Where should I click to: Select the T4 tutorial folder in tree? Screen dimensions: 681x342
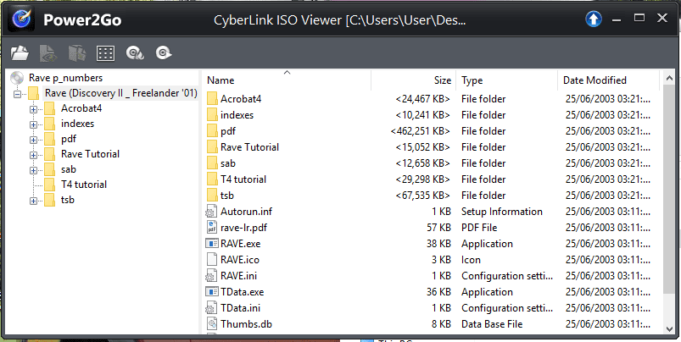click(84, 185)
